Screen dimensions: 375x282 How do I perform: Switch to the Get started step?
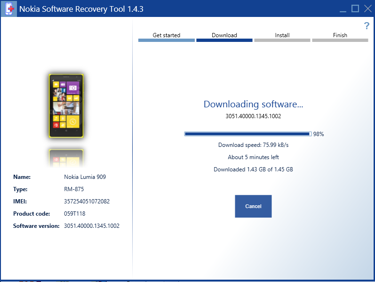(167, 37)
